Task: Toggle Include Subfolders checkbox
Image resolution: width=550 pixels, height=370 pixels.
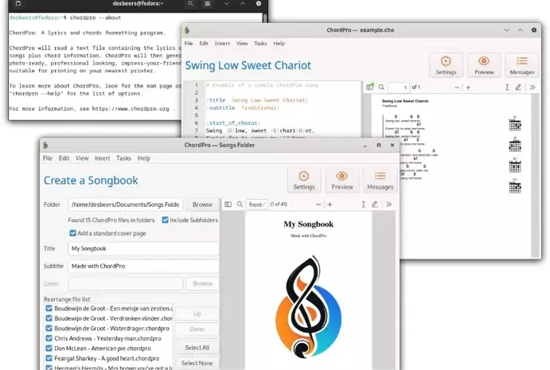Action: point(166,220)
